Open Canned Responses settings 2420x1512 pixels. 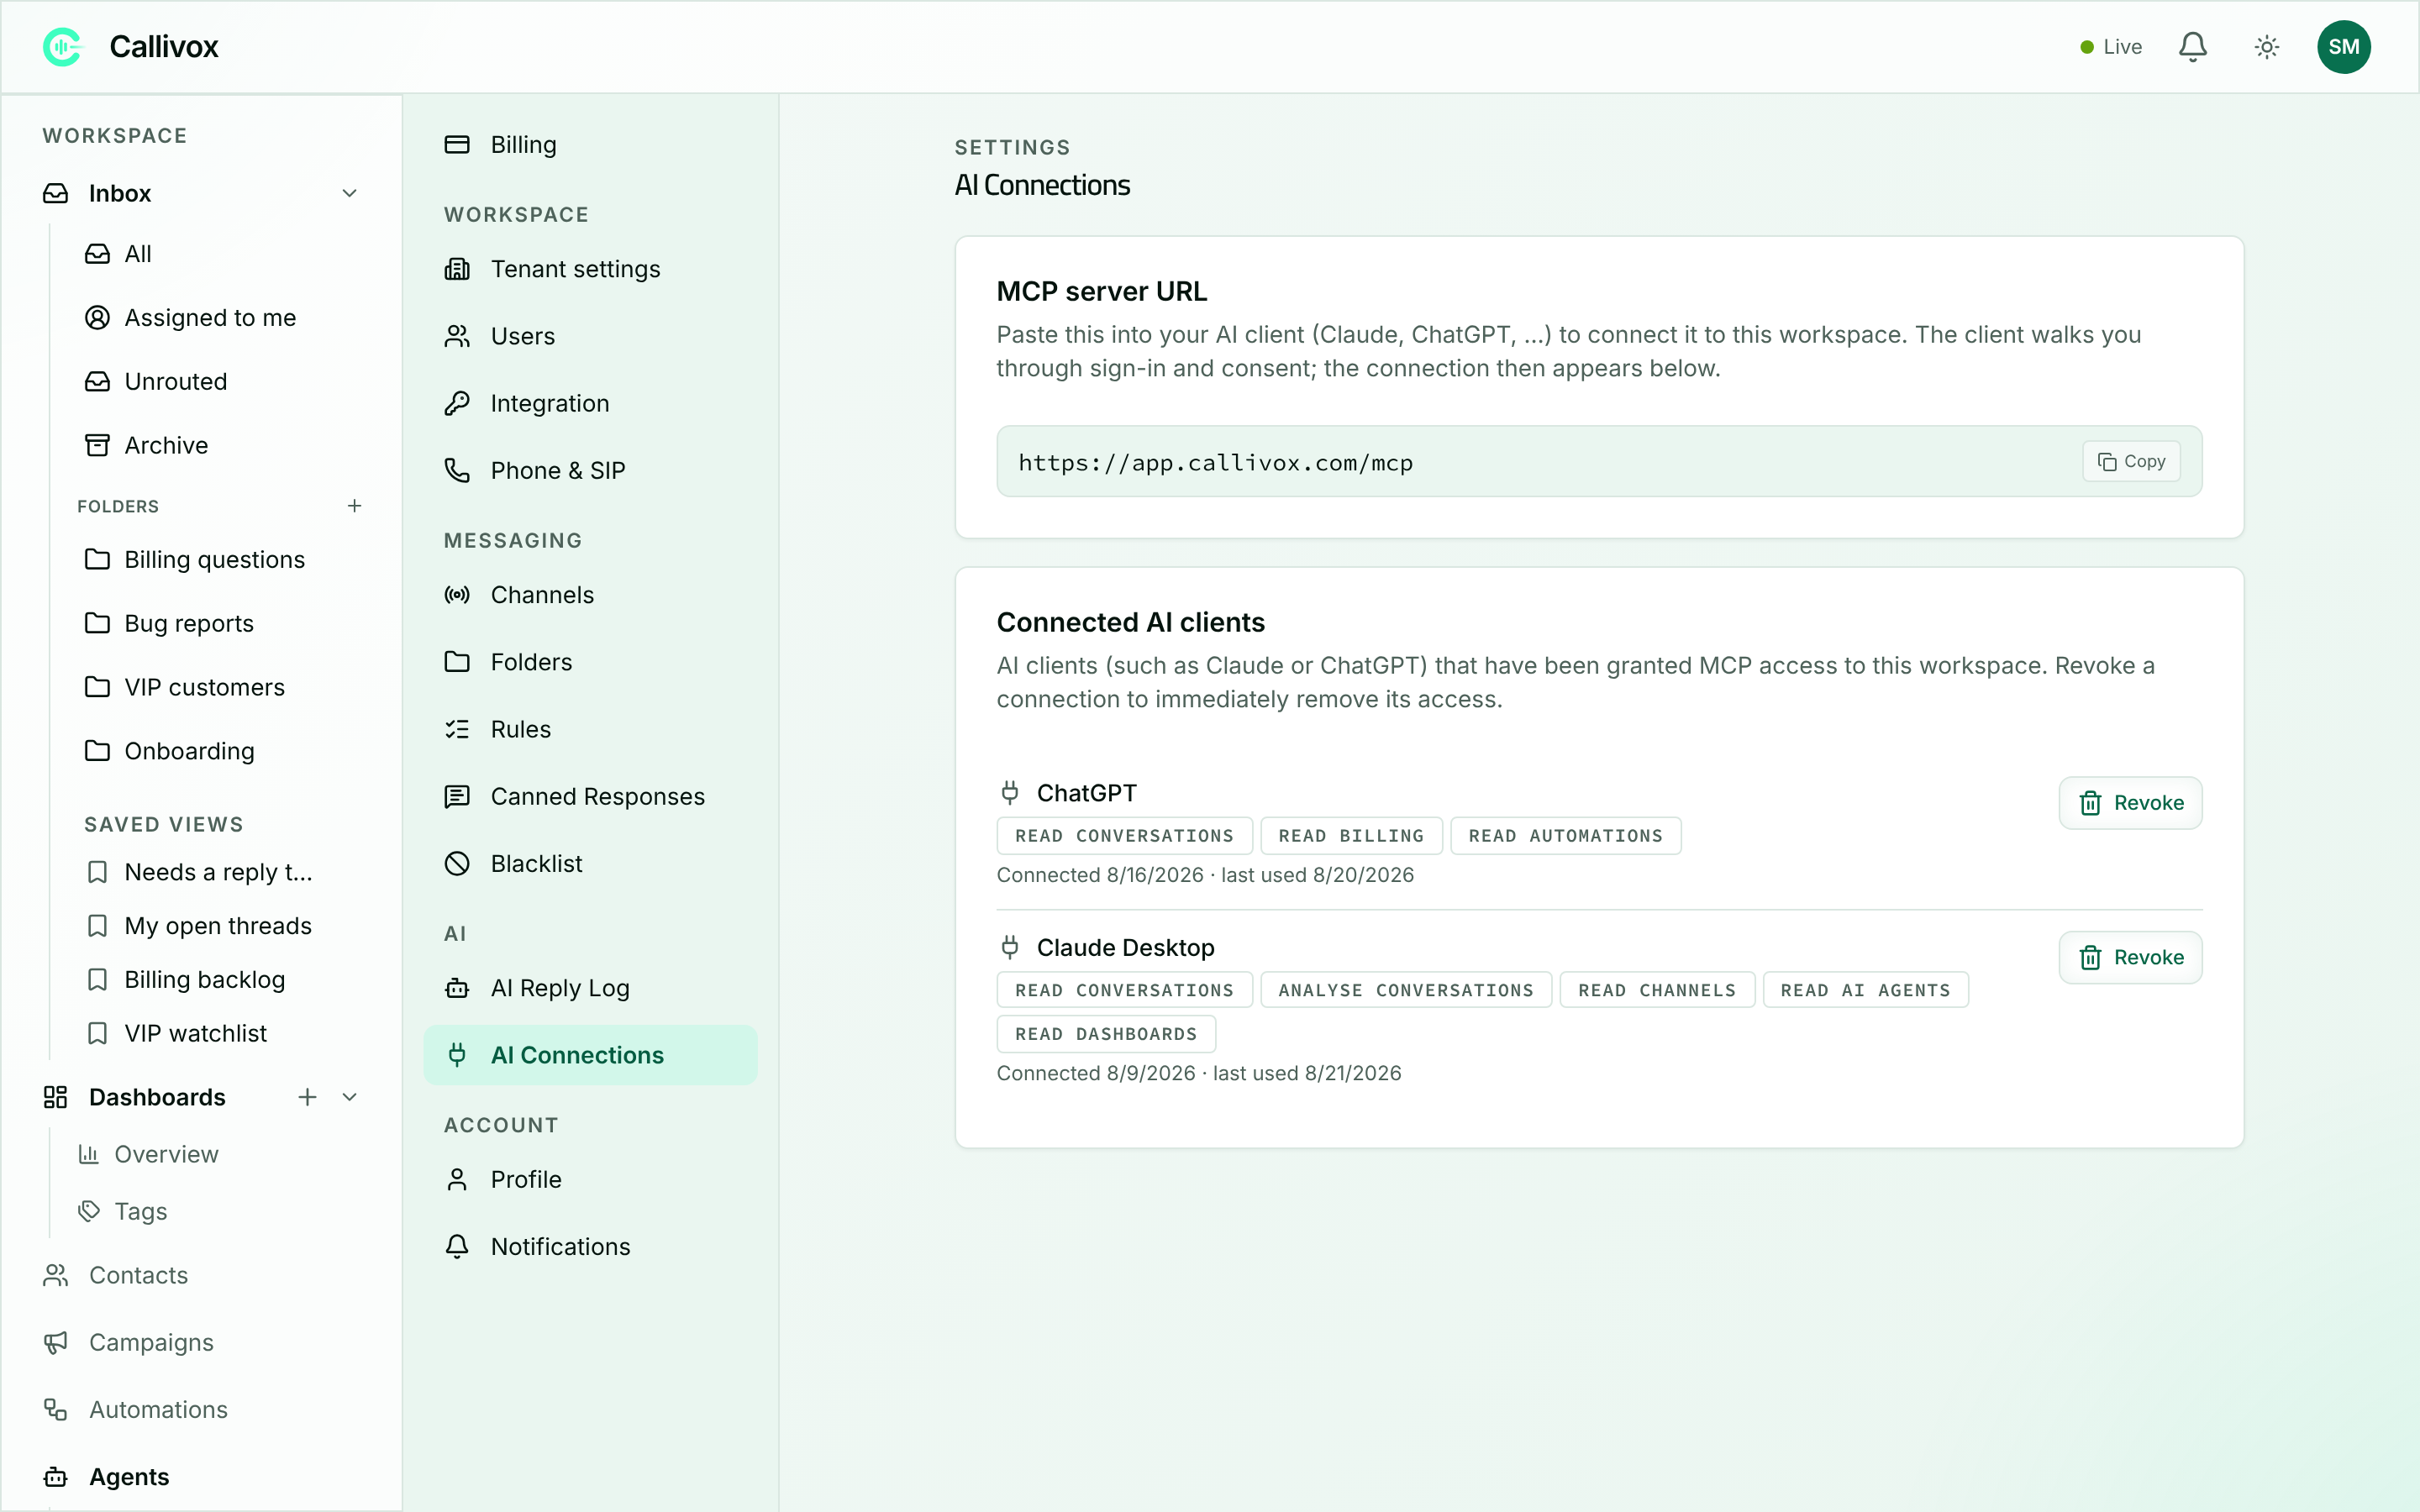[x=590, y=796]
